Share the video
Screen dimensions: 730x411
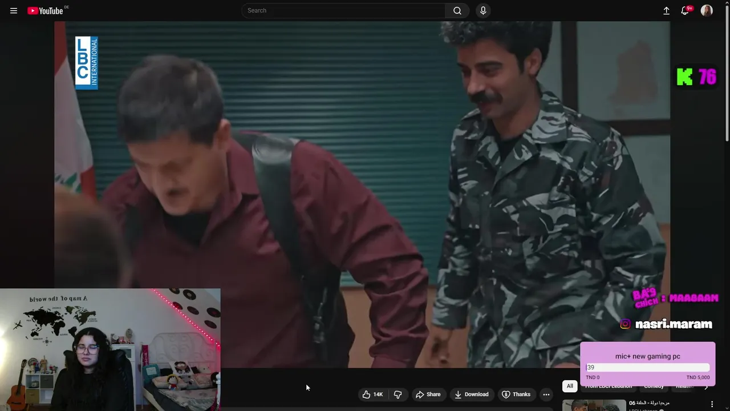click(428, 394)
